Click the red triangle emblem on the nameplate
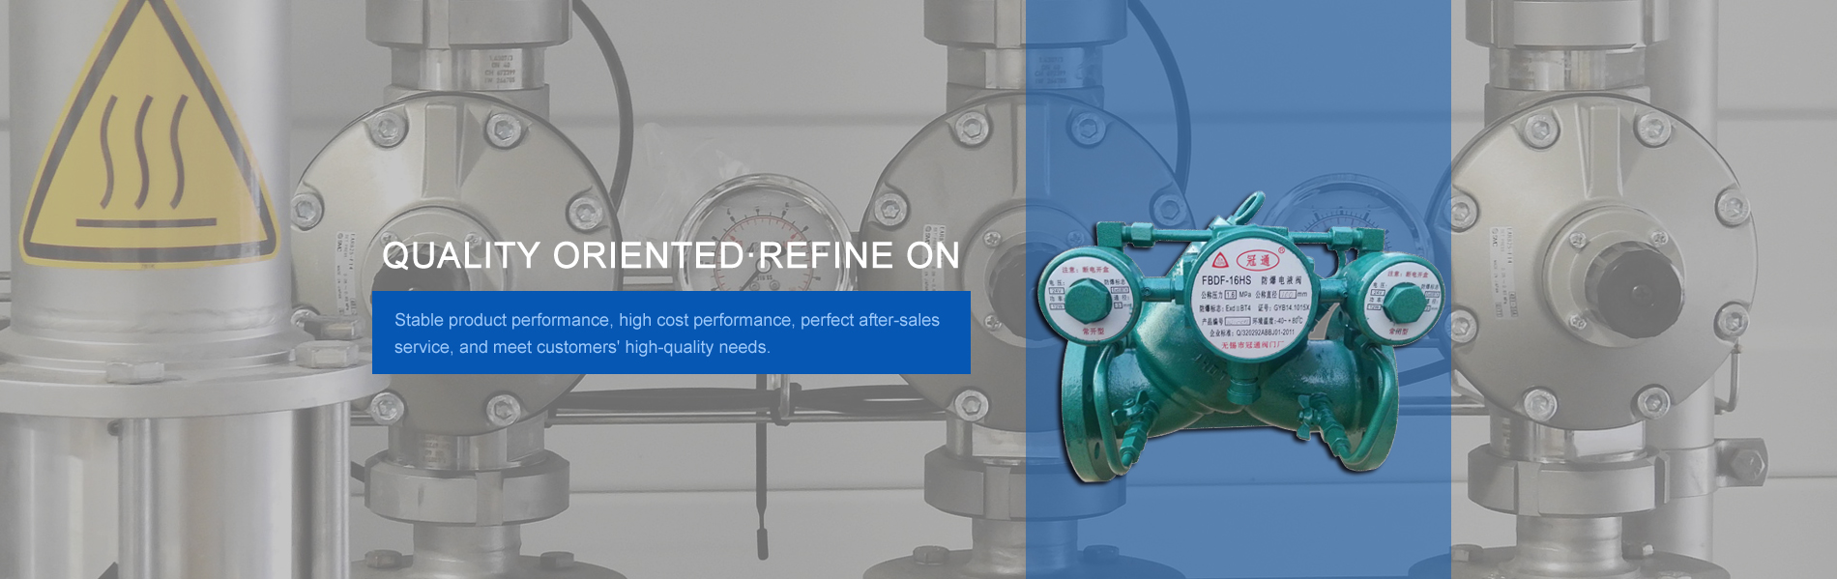Viewport: 1837px width, 579px height. coord(1220,259)
